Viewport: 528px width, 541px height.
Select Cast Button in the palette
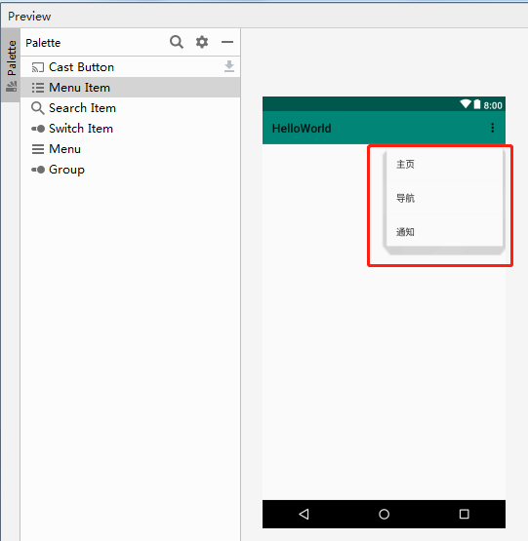(130, 67)
